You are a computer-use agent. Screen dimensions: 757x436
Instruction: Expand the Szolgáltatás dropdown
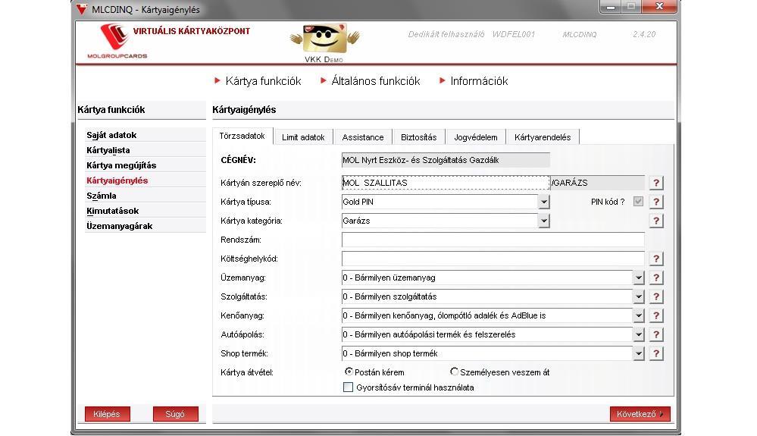pyautogui.click(x=638, y=296)
